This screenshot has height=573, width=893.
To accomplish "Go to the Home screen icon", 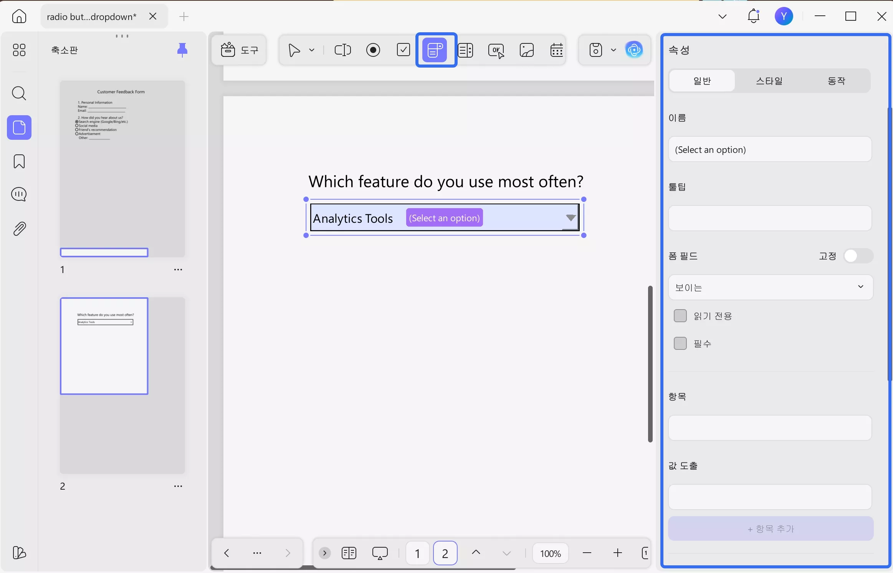I will pos(19,17).
